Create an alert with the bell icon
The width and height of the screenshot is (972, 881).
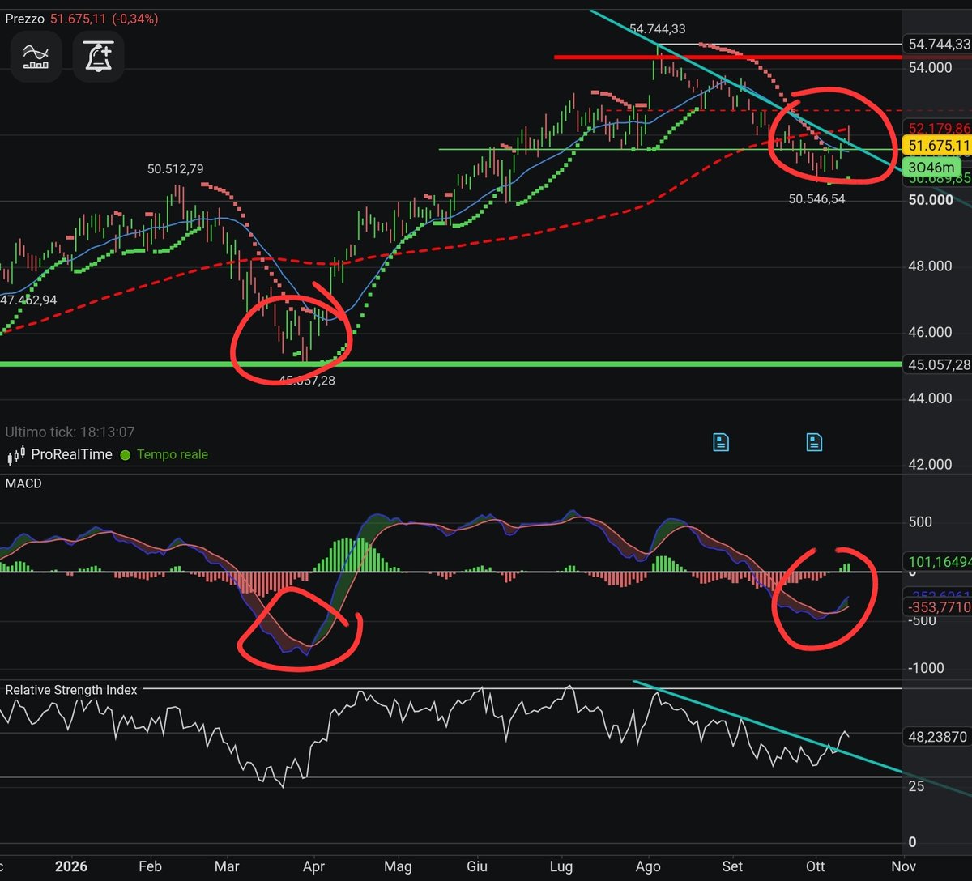pos(98,57)
